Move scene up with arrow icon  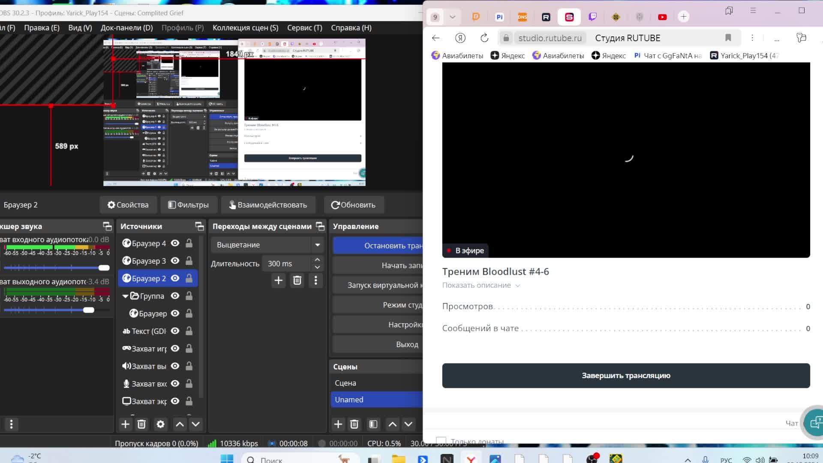pos(392,424)
